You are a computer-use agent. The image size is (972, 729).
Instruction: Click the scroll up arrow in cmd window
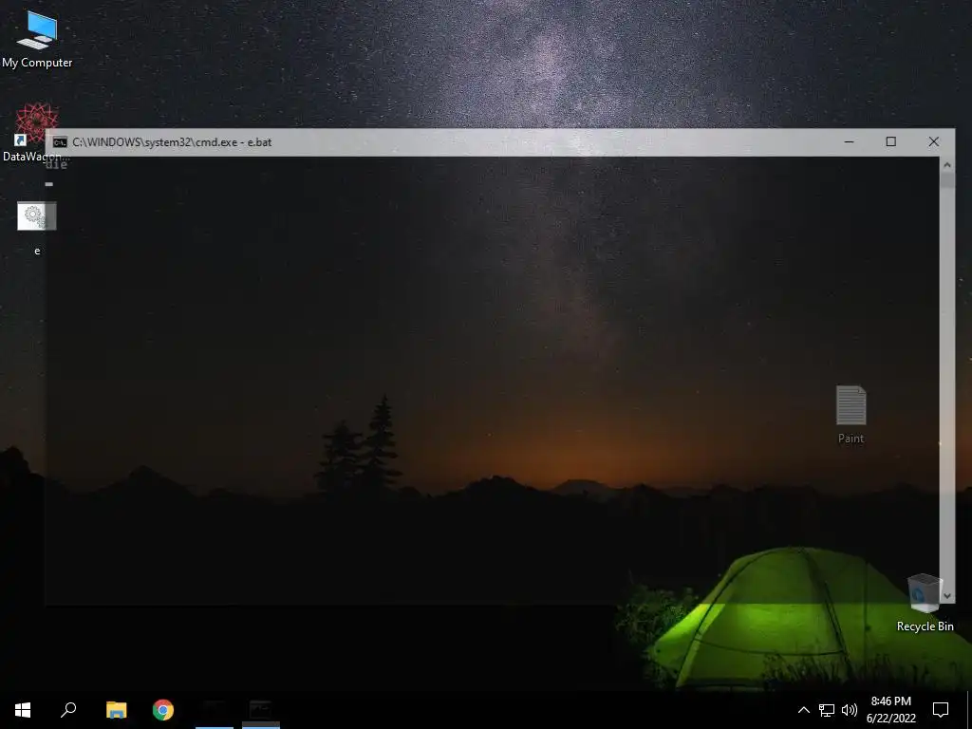946,165
